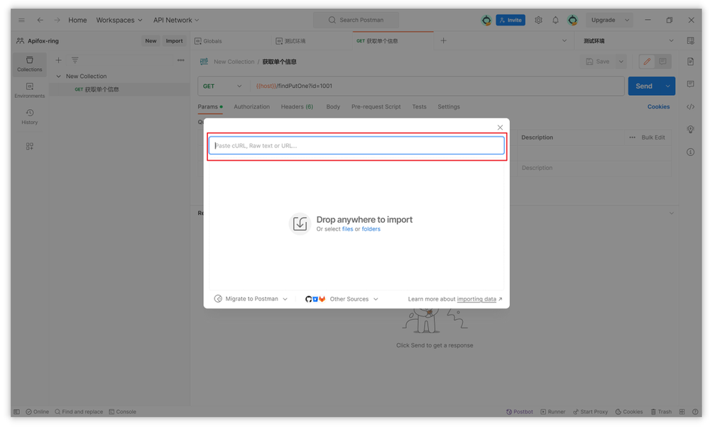
Task: Open the Runner from the status bar
Action: coord(552,411)
